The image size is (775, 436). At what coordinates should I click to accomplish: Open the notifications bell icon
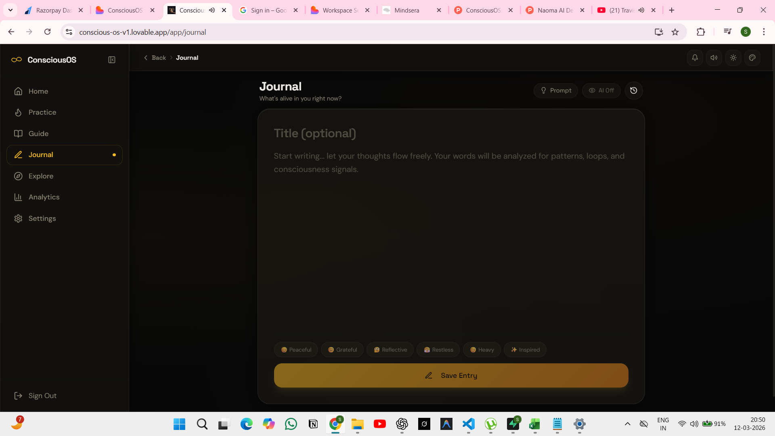[x=695, y=58]
